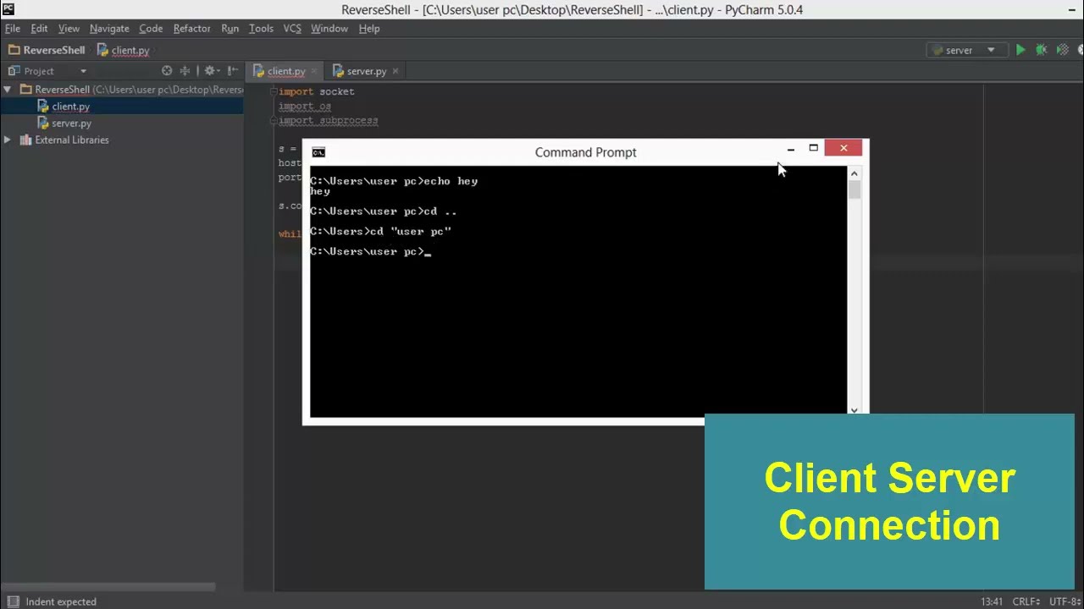Viewport: 1084px width, 609px height.
Task: Collapse the ReverseShell project tree node
Action: coord(7,89)
